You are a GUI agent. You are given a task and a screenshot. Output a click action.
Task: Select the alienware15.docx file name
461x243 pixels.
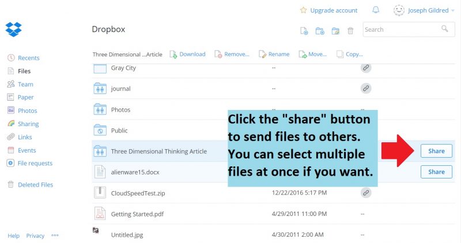tap(135, 172)
